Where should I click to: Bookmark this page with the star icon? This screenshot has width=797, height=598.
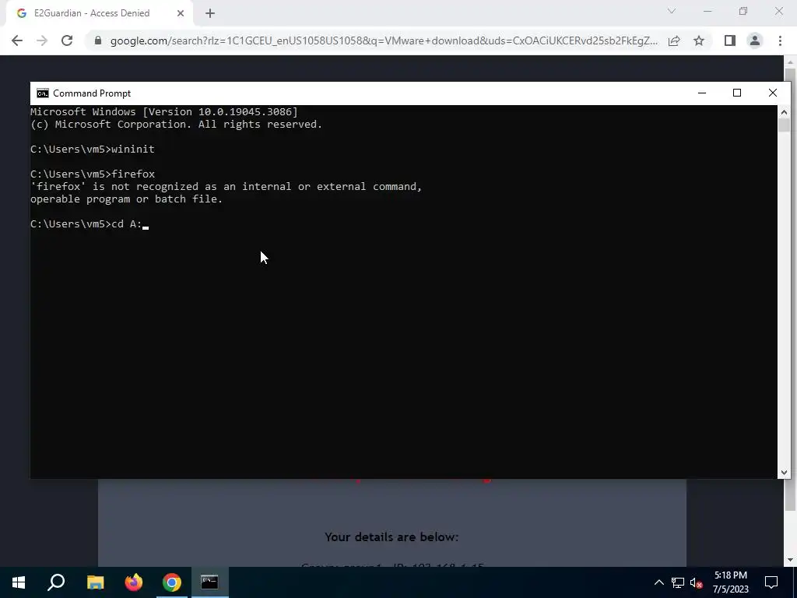pyautogui.click(x=699, y=40)
